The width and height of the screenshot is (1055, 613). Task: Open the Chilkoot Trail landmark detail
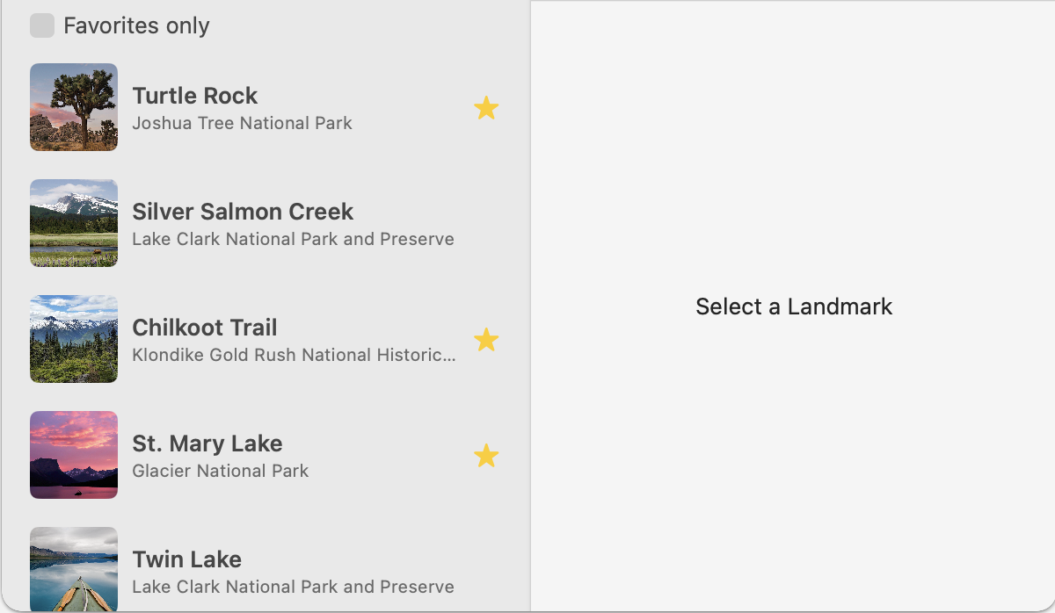(264, 339)
